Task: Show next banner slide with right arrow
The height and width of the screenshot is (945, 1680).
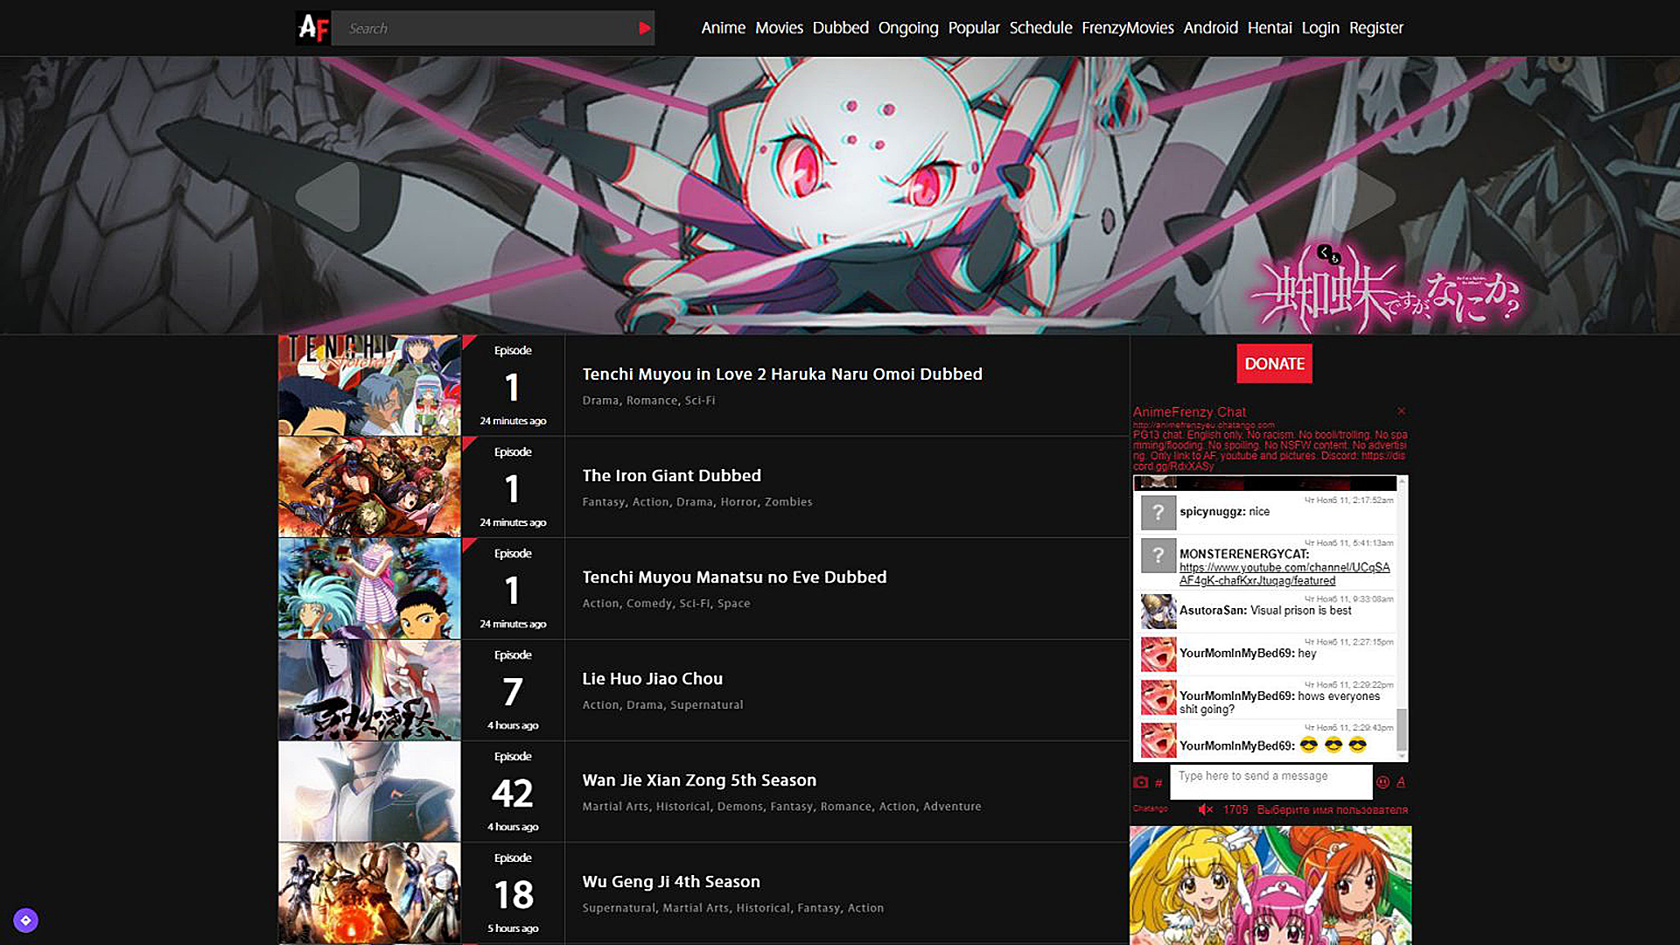Action: (x=1364, y=196)
